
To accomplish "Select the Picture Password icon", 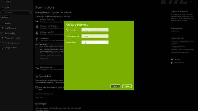I will click(37, 68).
